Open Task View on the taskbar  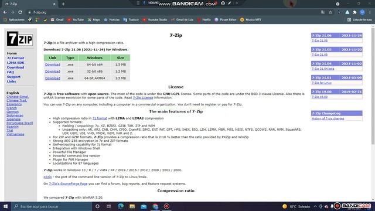[108, 206]
